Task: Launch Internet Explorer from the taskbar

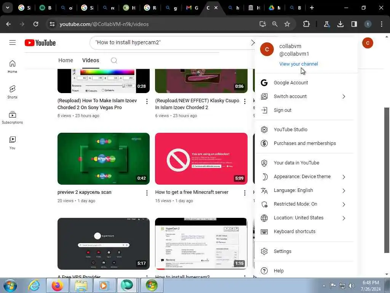Action: (x=34, y=285)
